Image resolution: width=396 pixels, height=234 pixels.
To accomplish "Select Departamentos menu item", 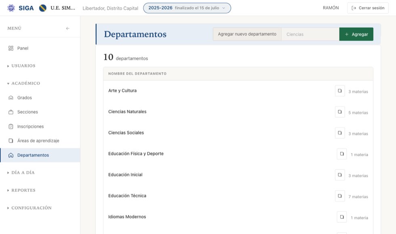I will coord(40,155).
